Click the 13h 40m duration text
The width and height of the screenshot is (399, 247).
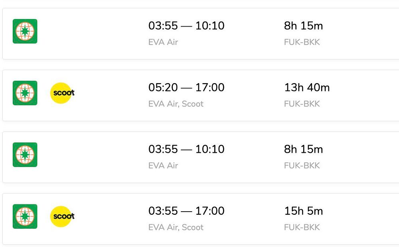307,88
